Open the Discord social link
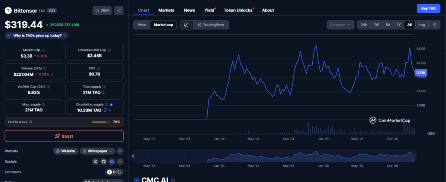 pos(111,162)
